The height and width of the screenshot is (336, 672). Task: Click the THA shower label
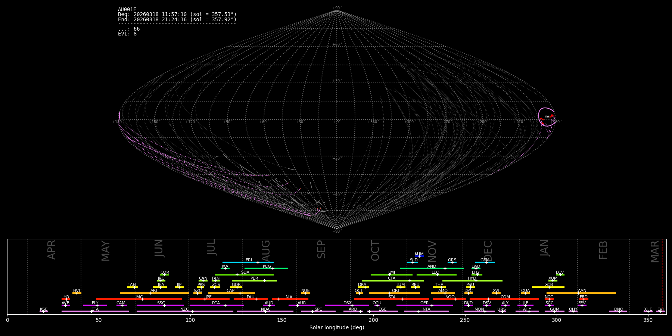[x=439, y=285]
